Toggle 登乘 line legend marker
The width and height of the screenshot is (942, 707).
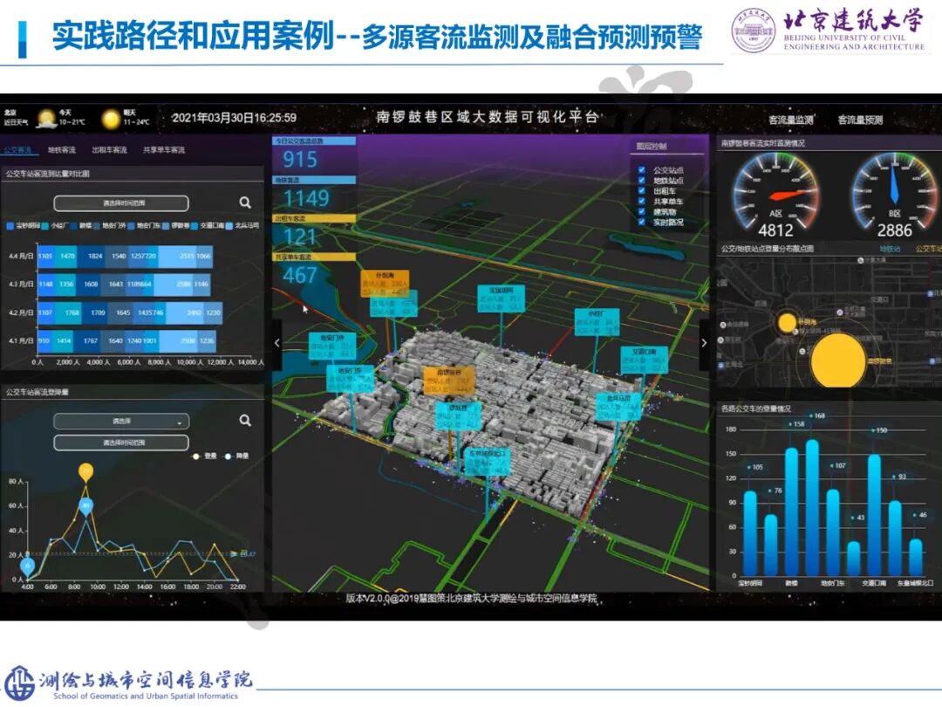click(x=196, y=456)
